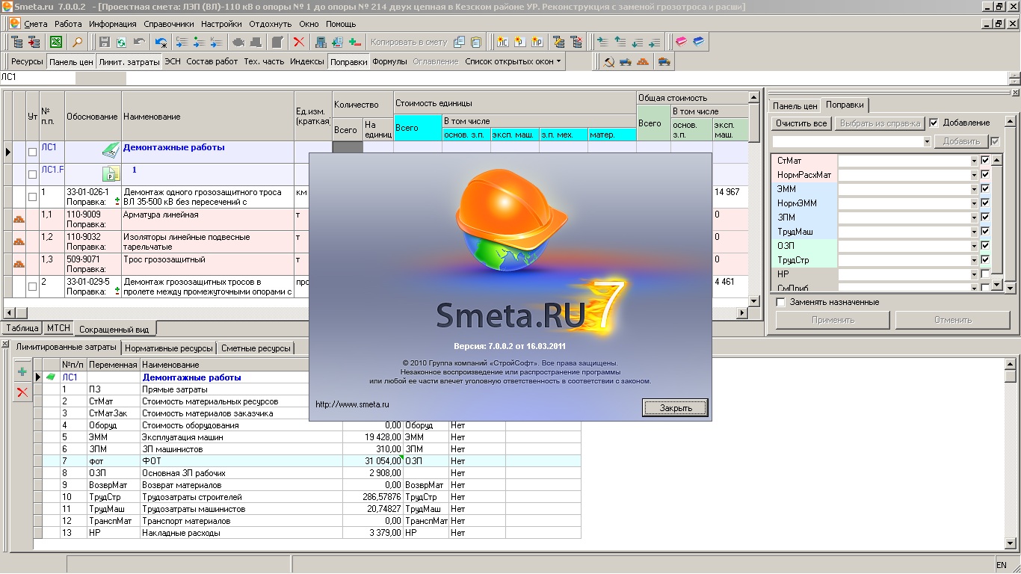Click the red minus with green plus icon
Screen dimensions: 1021x574
[x=355, y=42]
